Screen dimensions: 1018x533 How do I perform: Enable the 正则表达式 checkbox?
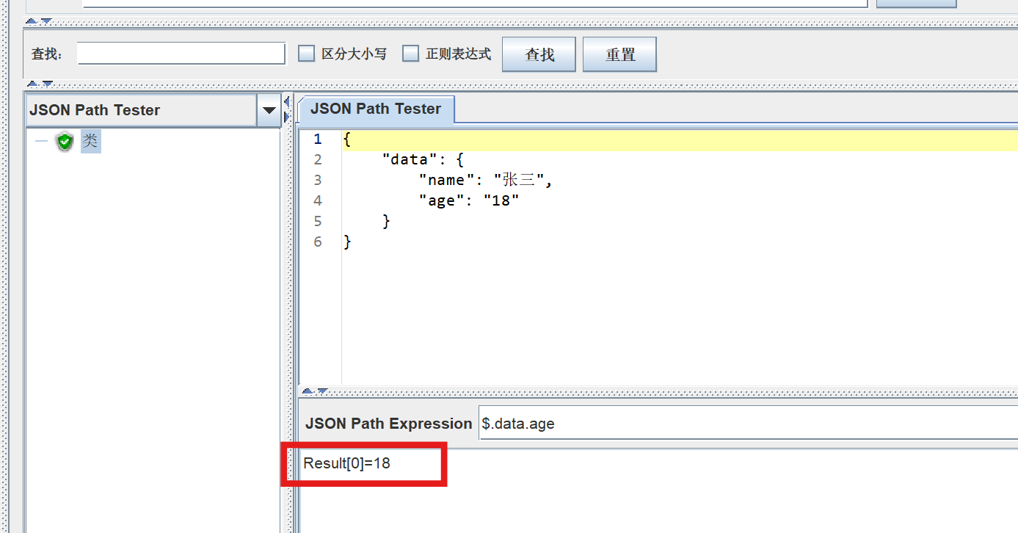(410, 53)
